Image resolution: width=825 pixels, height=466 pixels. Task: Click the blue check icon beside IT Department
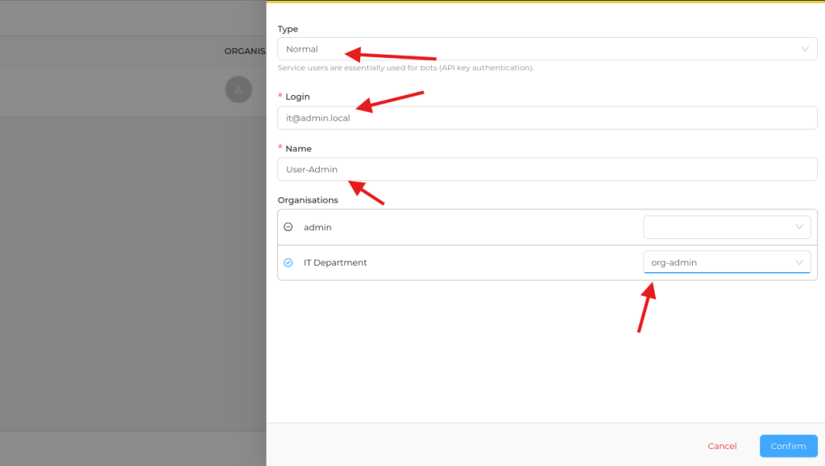(288, 262)
